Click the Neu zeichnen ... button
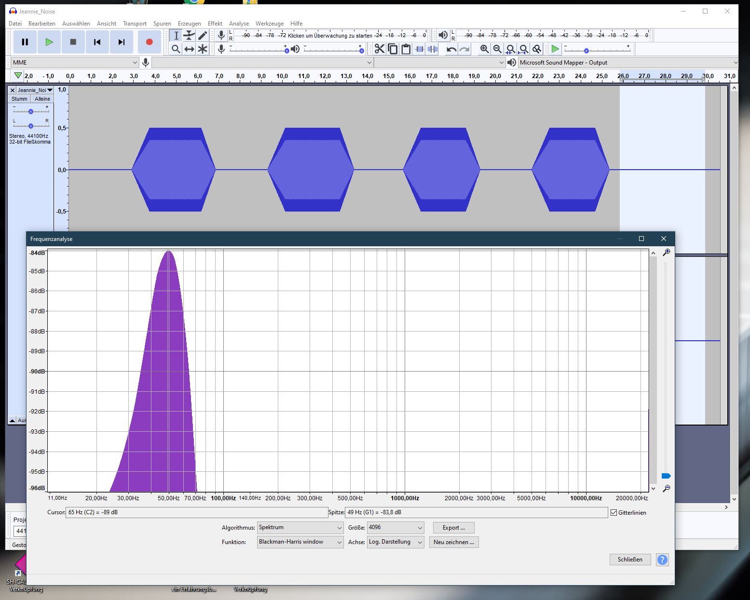Screen dimensions: 750x600 pos(453,542)
